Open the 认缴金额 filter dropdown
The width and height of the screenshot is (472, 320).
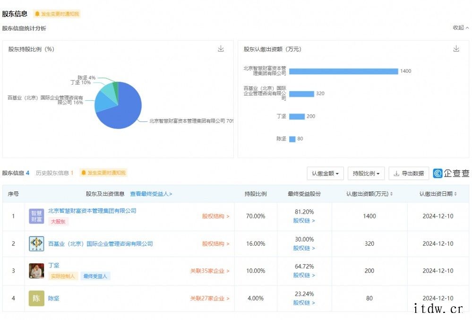pos(326,173)
